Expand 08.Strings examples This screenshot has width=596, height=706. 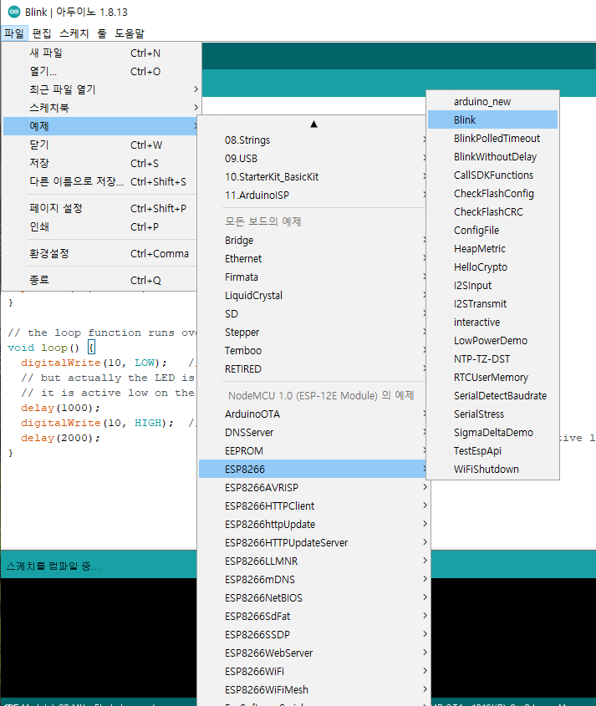pyautogui.click(x=313, y=140)
